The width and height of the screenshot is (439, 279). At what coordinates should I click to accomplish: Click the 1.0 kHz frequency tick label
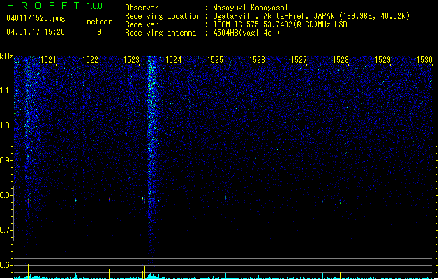(x=6, y=126)
